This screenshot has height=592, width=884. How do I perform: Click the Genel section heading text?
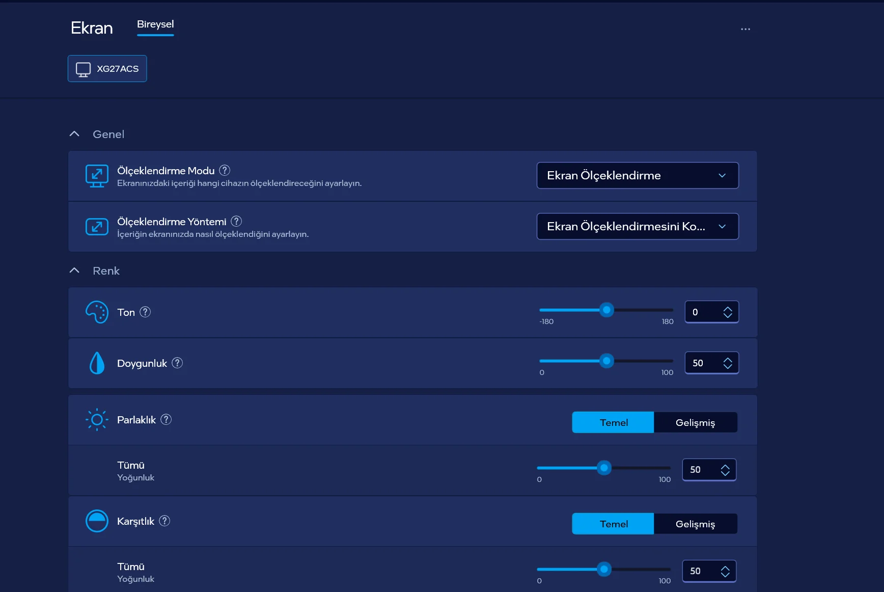[108, 134]
